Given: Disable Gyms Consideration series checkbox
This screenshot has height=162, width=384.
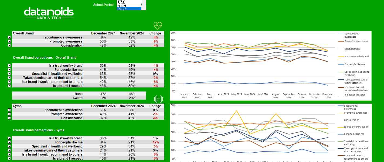Looking at the screenshot, I should pyautogui.click(x=9, y=118).
